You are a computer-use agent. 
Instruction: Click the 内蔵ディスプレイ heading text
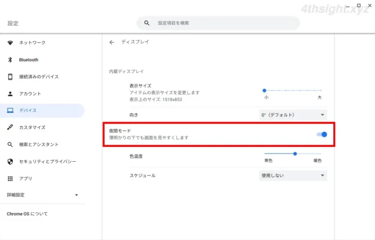click(x=126, y=72)
